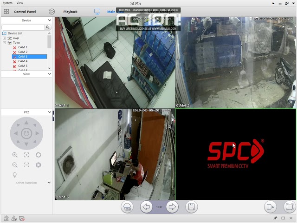Select CAM 4 in device tree

(23, 61)
